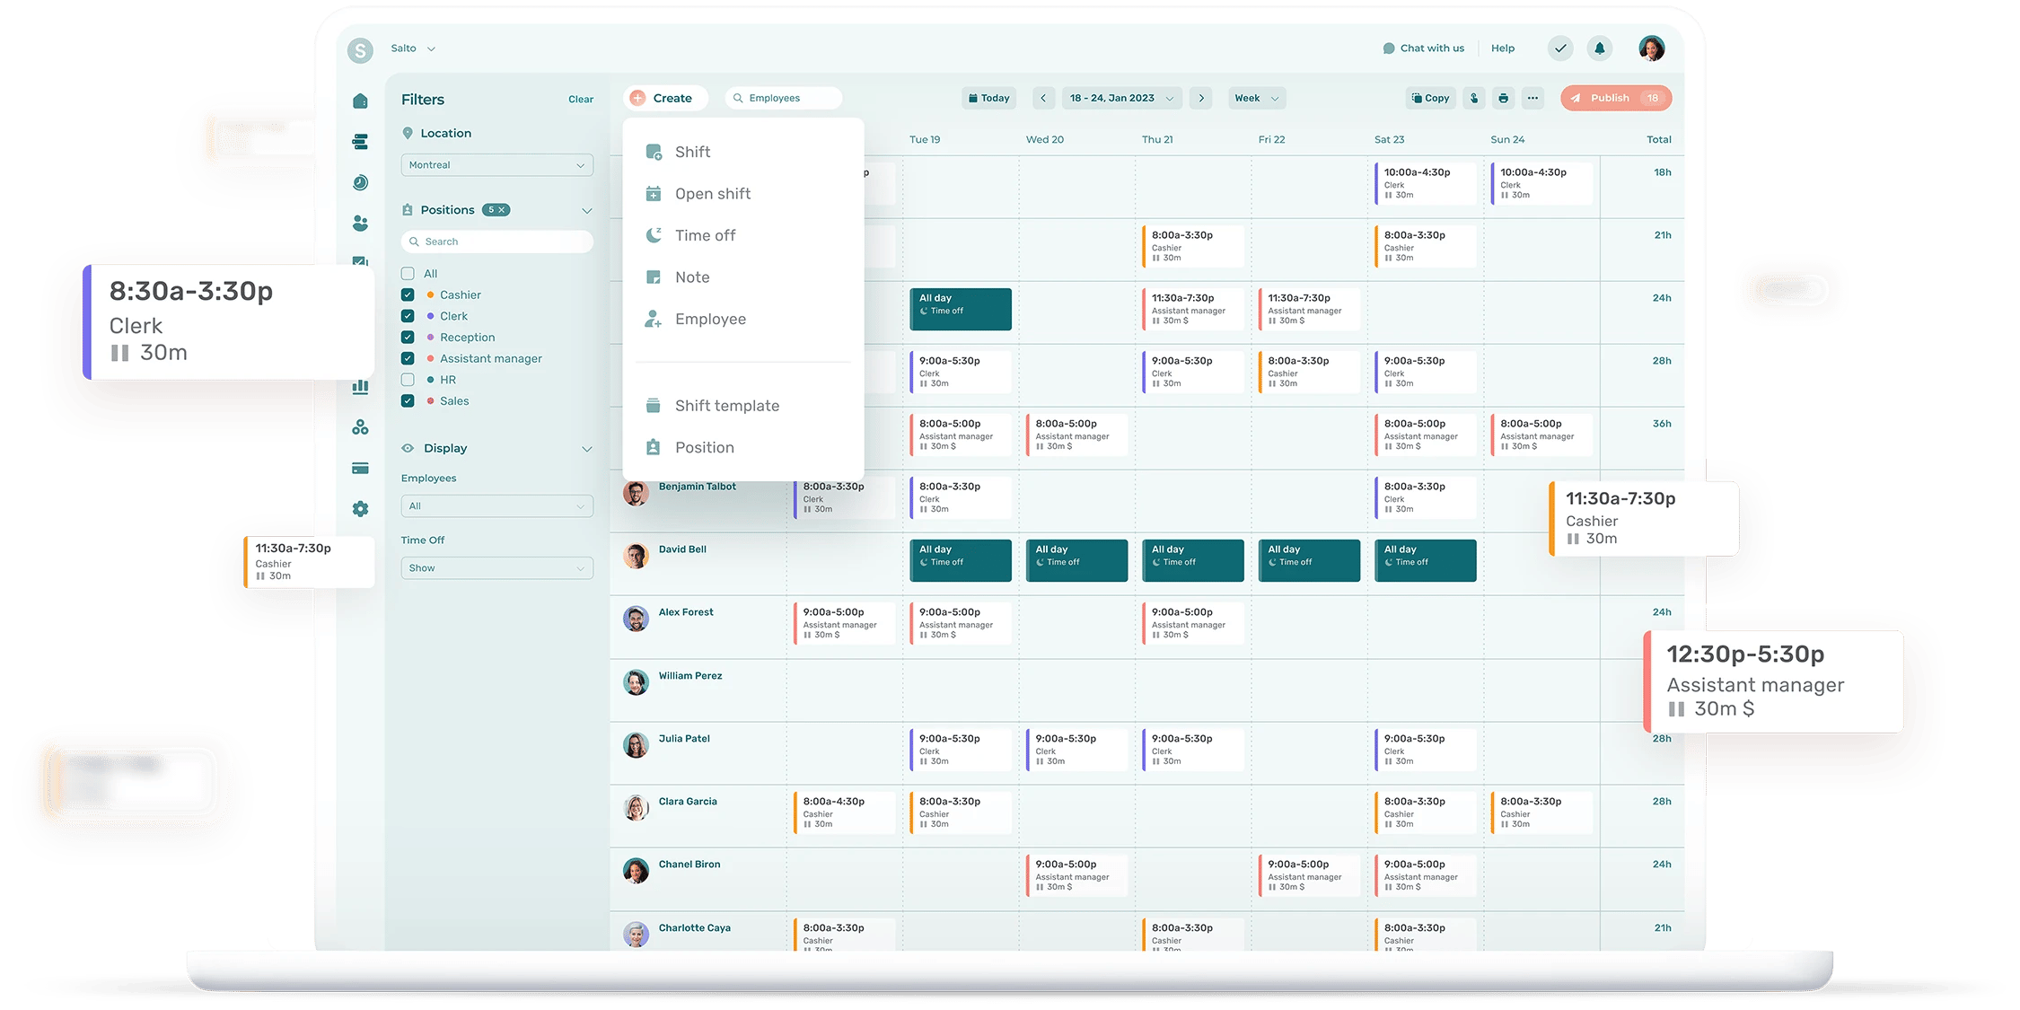Open the time clock sidebar icon
The width and height of the screenshot is (2020, 1010).
(360, 182)
